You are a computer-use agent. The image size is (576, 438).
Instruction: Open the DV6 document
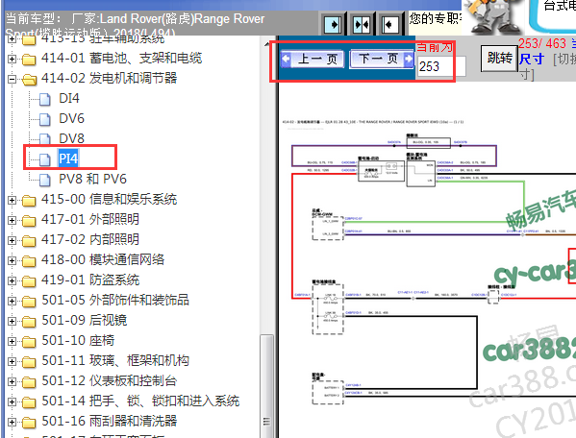tap(71, 118)
